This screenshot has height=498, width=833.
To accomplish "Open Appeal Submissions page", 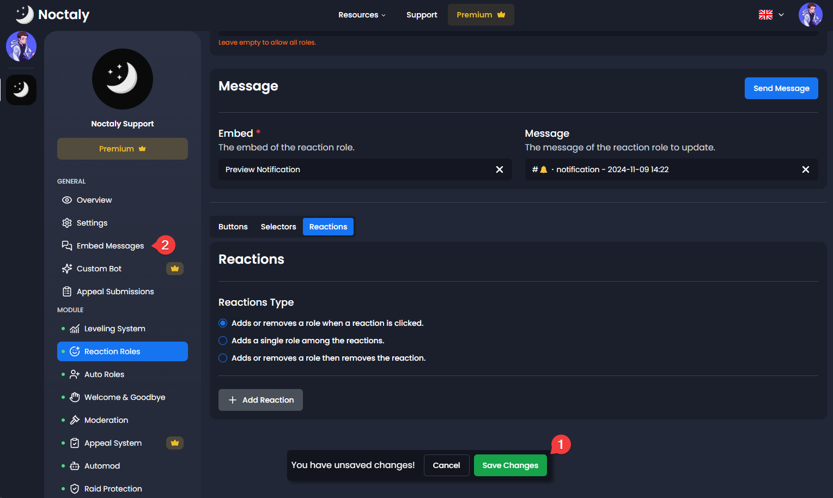I will [123, 291].
